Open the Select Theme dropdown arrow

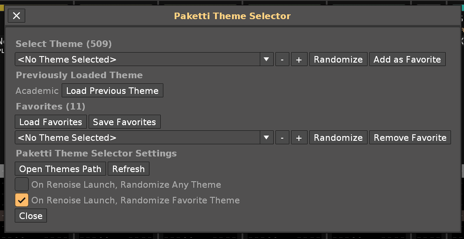click(x=267, y=60)
